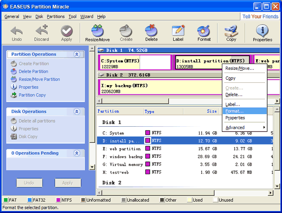Open the Partitions menu
The width and height of the screenshot is (282, 213).
click(x=55, y=17)
